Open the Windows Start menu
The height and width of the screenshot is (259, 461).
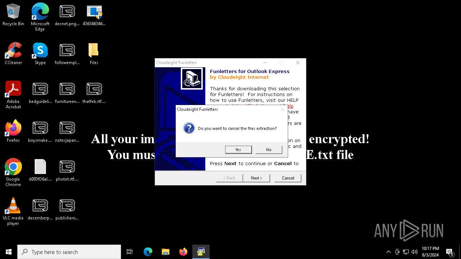[x=9, y=252]
